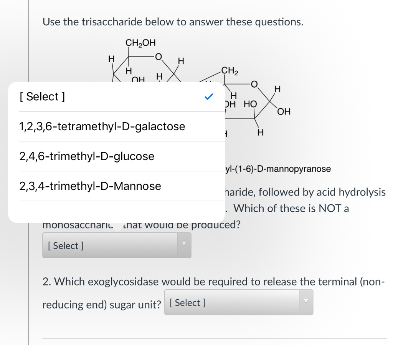Viewport: 393px width, 345px height.
Task: Click the blank row below 2,3,4-trimethyl-D-Mannose
Action: [x=115, y=209]
